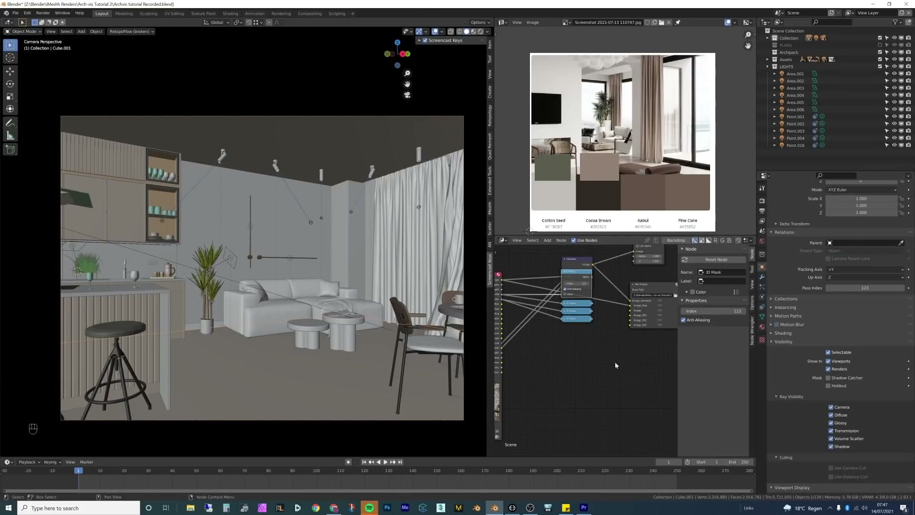The width and height of the screenshot is (915, 515).
Task: Click the viewport zoom magnifier icon
Action: 407,73
